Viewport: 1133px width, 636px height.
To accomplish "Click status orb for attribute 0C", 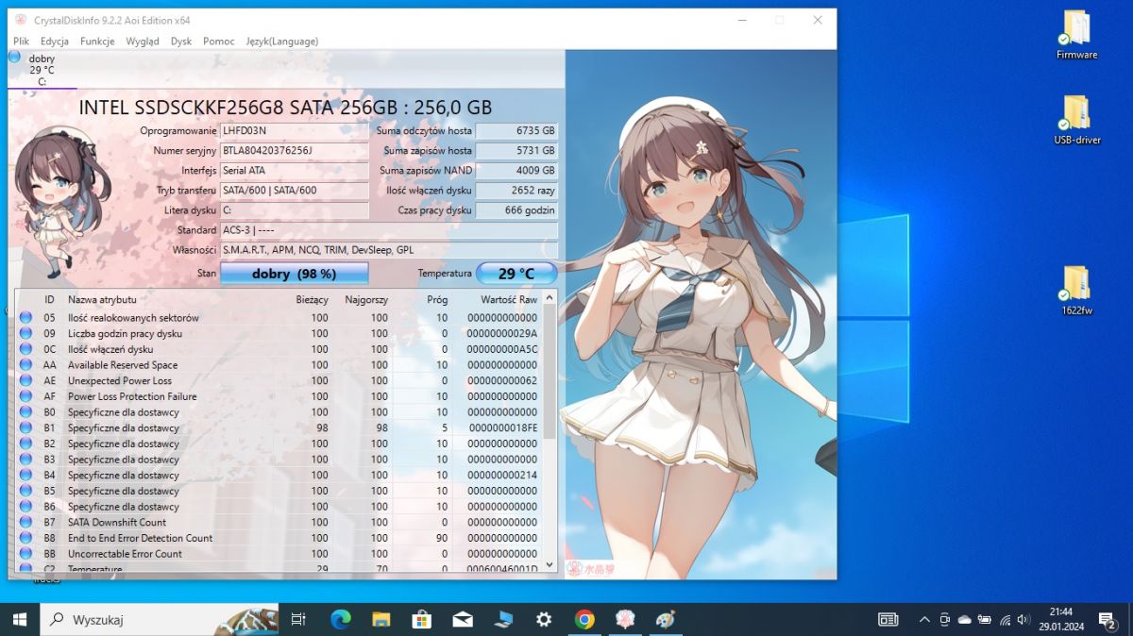I will pos(25,349).
